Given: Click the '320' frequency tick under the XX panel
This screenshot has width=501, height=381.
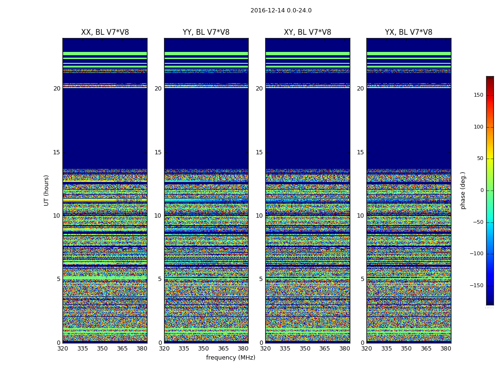Looking at the screenshot, I should coord(63,349).
